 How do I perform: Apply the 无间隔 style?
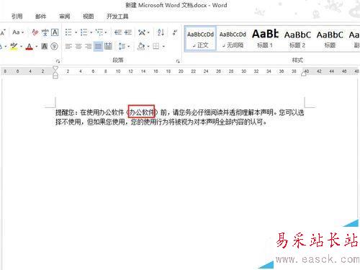pyautogui.click(x=233, y=39)
